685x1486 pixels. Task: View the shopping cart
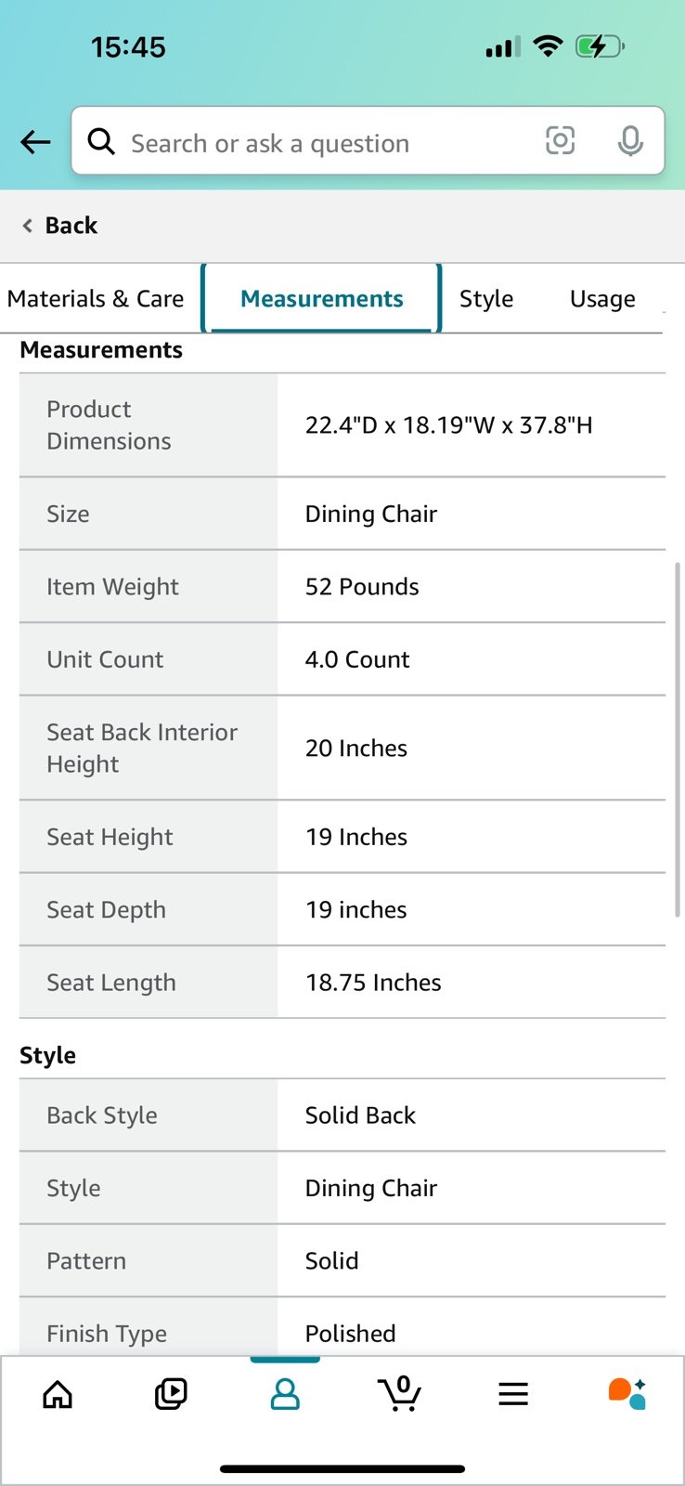tap(399, 1393)
